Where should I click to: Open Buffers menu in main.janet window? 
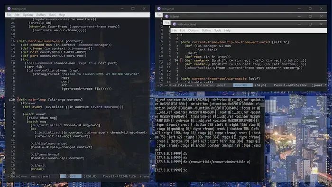pyautogui.click(x=41, y=15)
